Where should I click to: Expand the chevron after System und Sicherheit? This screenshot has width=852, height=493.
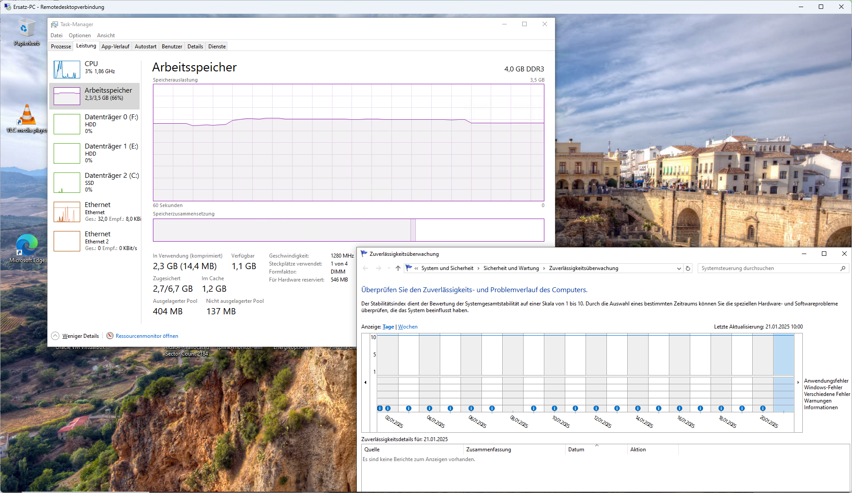coord(478,268)
